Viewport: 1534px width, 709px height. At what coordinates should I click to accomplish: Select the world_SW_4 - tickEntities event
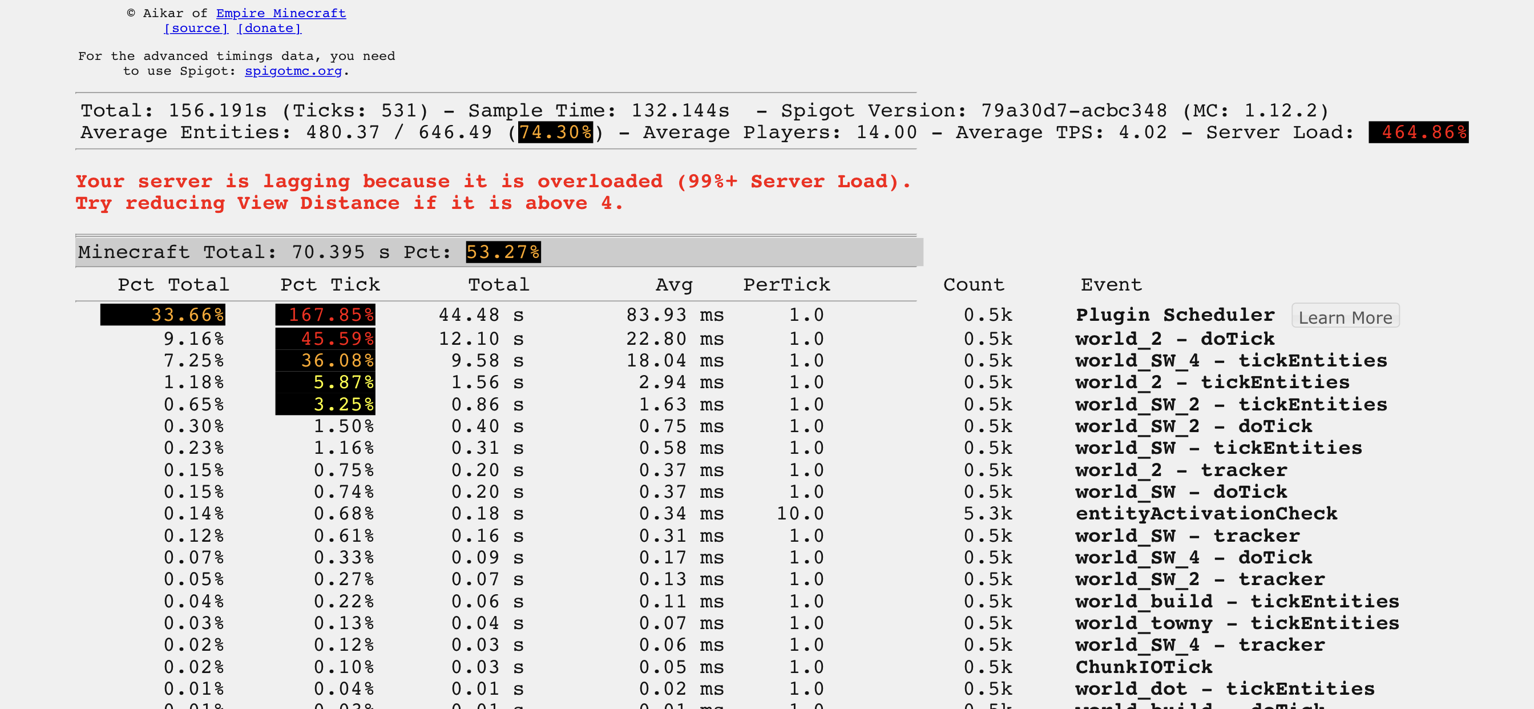pos(1231,360)
